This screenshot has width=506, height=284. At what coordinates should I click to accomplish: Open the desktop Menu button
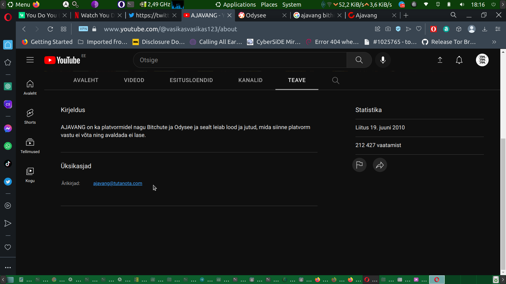click(19, 4)
